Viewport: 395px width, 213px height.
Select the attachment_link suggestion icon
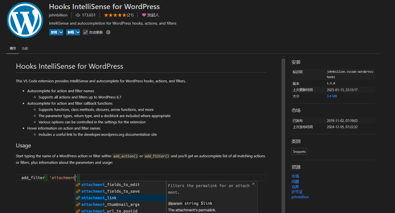[78, 198]
